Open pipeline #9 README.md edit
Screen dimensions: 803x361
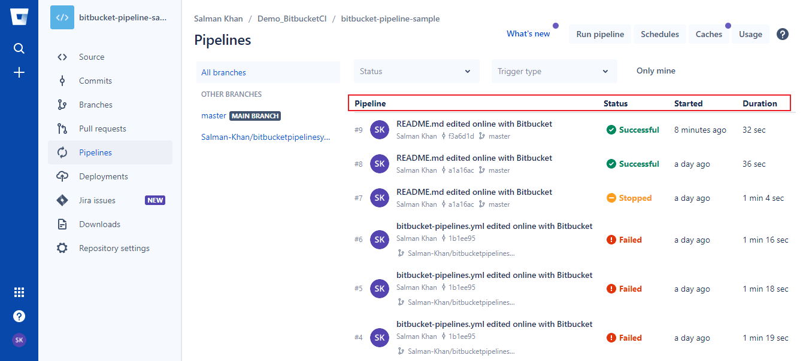coord(474,124)
